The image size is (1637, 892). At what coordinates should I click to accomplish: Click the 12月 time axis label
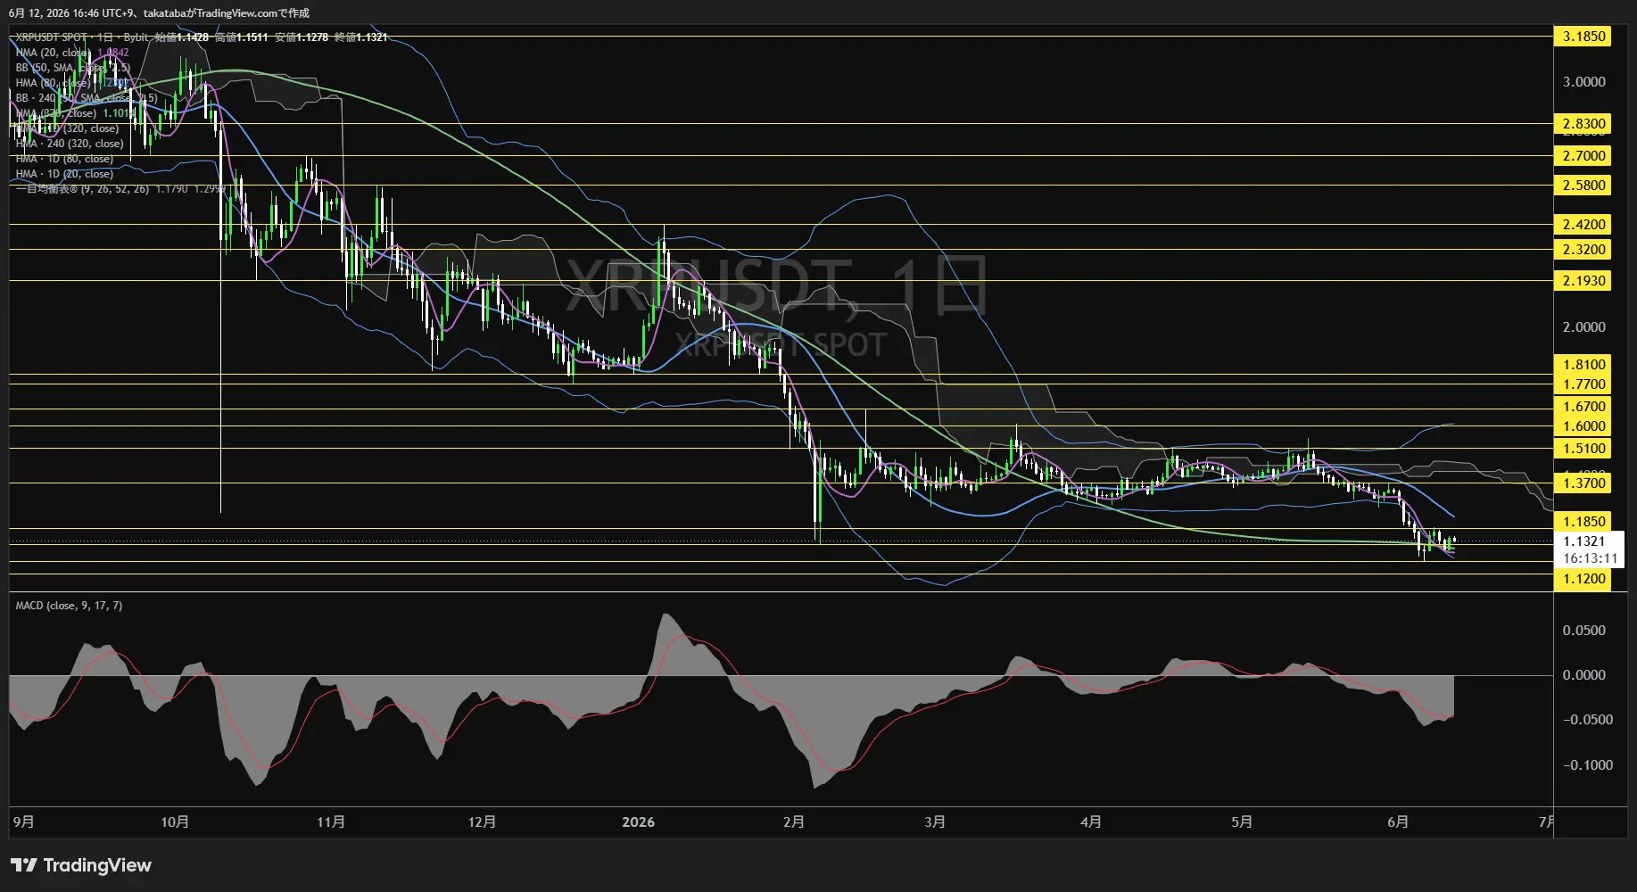pos(482,822)
